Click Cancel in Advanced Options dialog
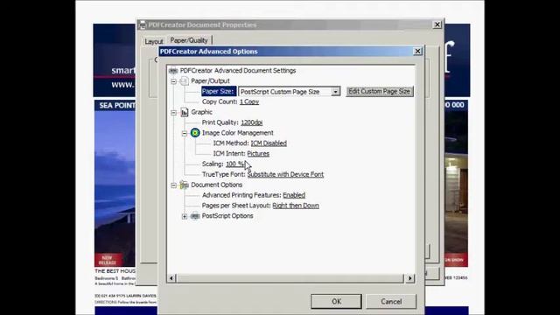Screen dimensions: 560x315 pos(391,301)
